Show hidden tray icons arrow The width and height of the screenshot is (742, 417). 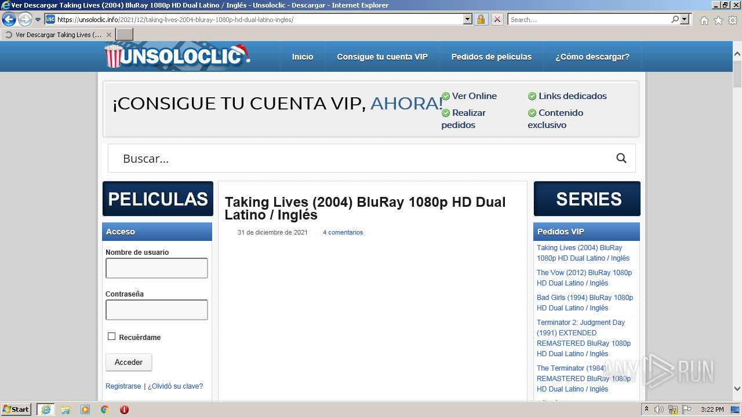click(646, 409)
